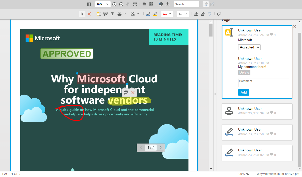302x177 pixels.
Task: Select the text highlight annotation tool
Action: tap(98, 14)
